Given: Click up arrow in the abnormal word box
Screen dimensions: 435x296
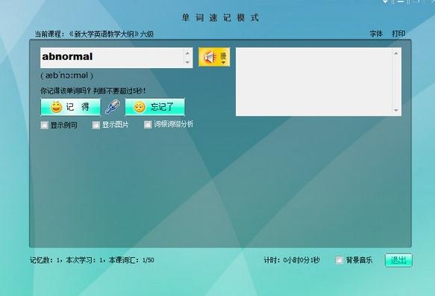Looking at the screenshot, I should [187, 53].
